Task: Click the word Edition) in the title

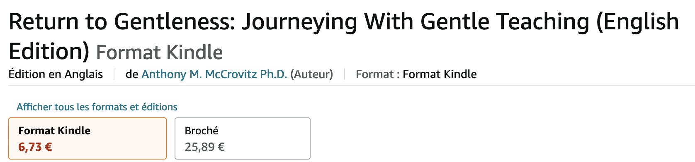Action: 49,52
